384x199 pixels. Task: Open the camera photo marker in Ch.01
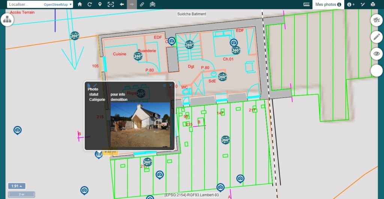(x=234, y=43)
